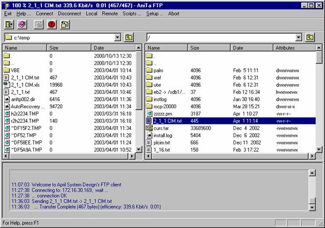Sort remote files by Attributes column header

pyautogui.click(x=291, y=48)
